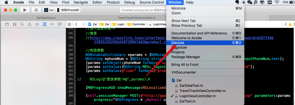Open the Editor menu
The image size is (295, 105).
coord(97,2)
